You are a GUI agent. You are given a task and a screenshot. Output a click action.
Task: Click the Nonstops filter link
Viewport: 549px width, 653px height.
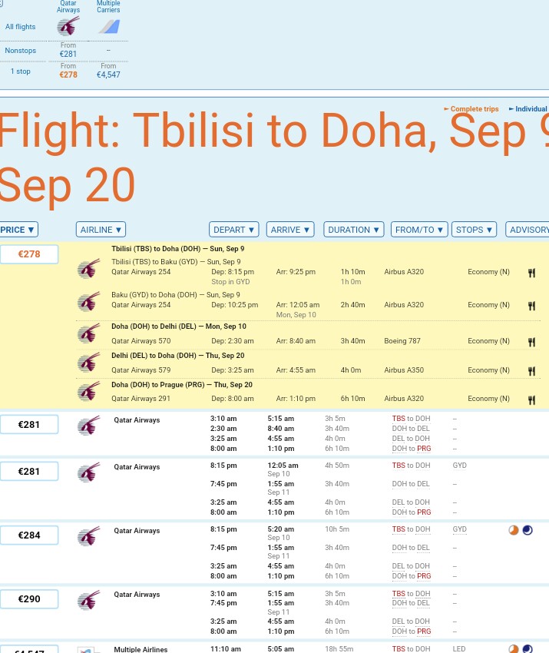[21, 51]
